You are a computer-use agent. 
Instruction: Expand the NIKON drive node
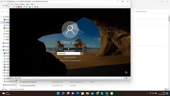2,78
